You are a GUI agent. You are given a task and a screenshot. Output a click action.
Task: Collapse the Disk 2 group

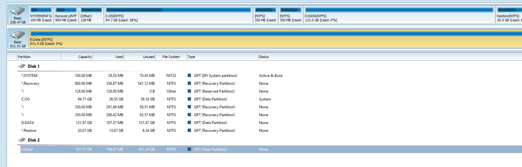pyautogui.click(x=33, y=140)
